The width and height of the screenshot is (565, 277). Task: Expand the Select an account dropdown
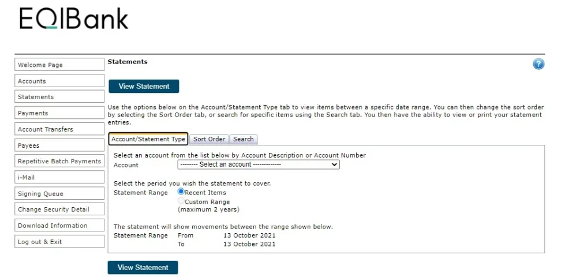259,164
